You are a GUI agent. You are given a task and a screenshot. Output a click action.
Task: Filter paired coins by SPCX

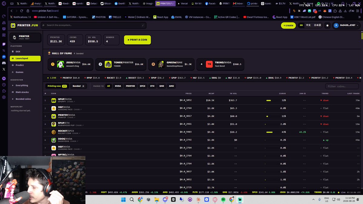142,86
